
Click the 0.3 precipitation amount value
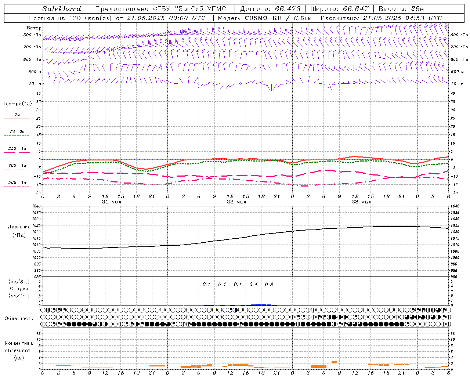click(x=269, y=284)
